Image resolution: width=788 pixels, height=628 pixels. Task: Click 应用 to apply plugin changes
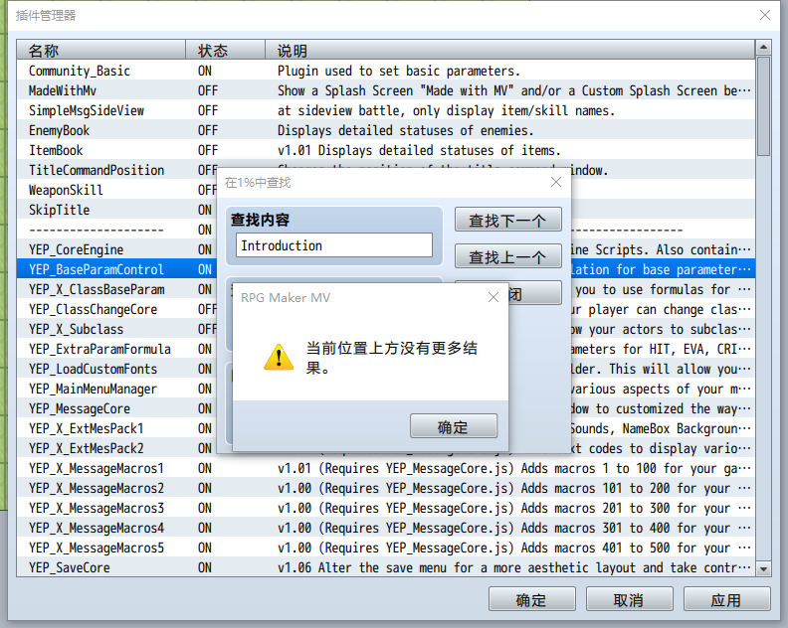click(x=726, y=599)
